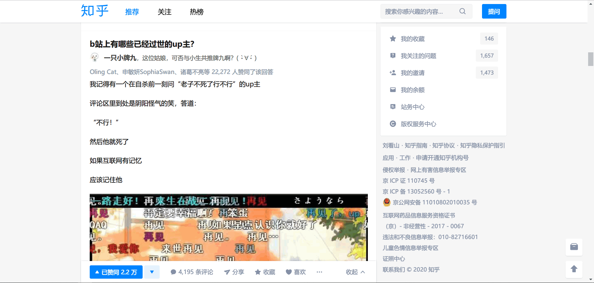Open the more options ellipsis menu

pos(319,272)
